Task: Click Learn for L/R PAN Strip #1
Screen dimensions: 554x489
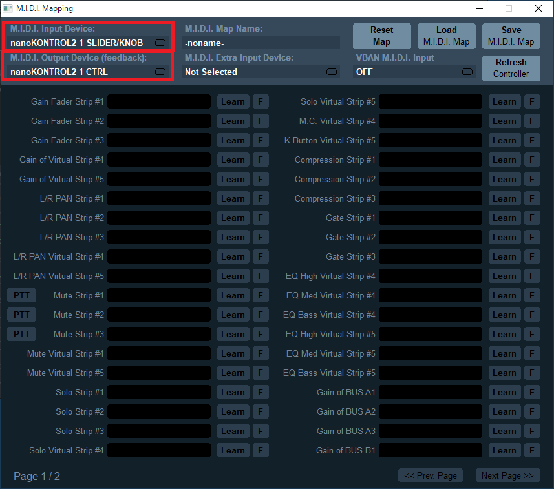Action: [233, 199]
